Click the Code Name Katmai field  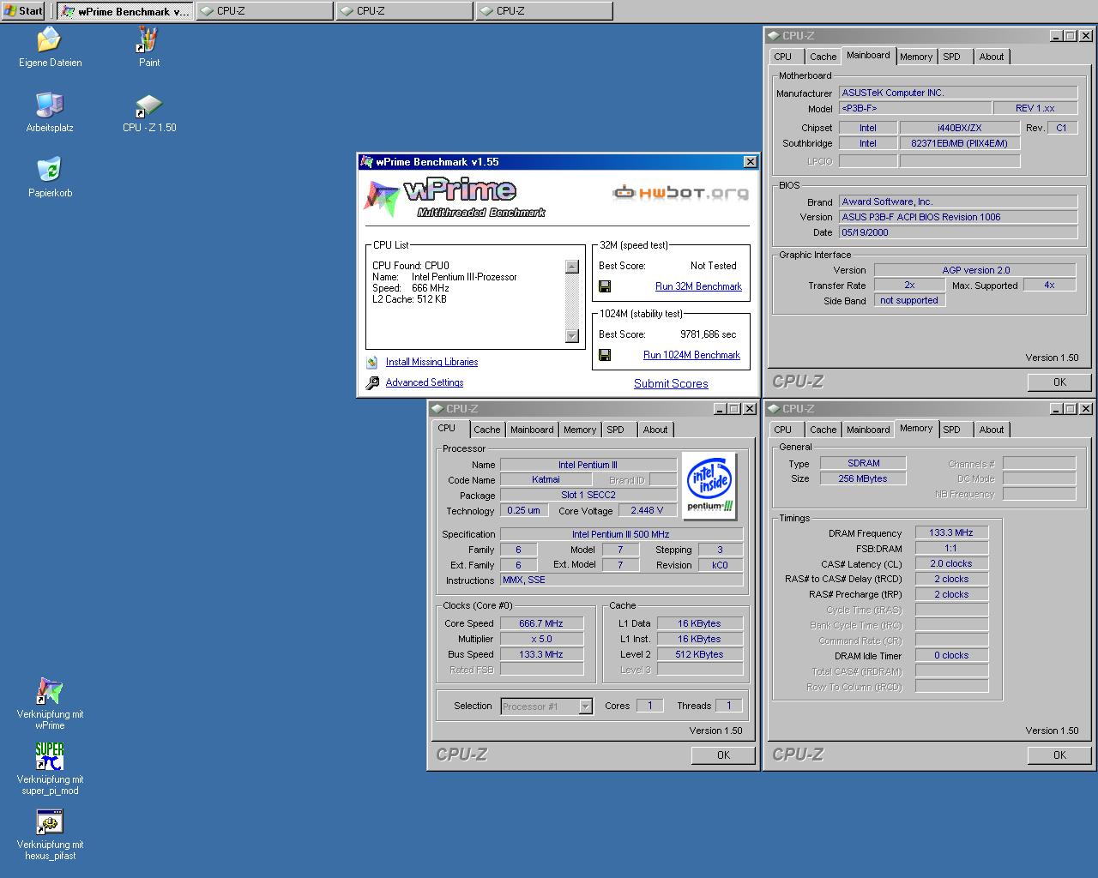[546, 480]
